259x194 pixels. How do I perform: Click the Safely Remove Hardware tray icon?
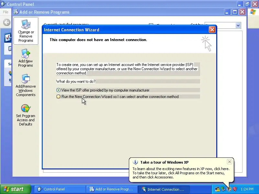223,189
